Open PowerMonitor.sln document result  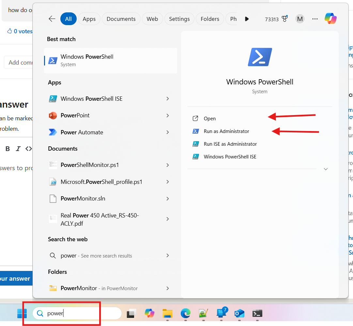[x=83, y=199]
